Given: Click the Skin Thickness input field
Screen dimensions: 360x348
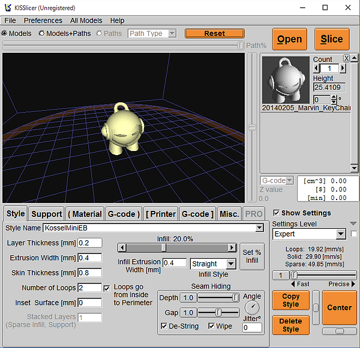Looking at the screenshot, I should 90,273.
